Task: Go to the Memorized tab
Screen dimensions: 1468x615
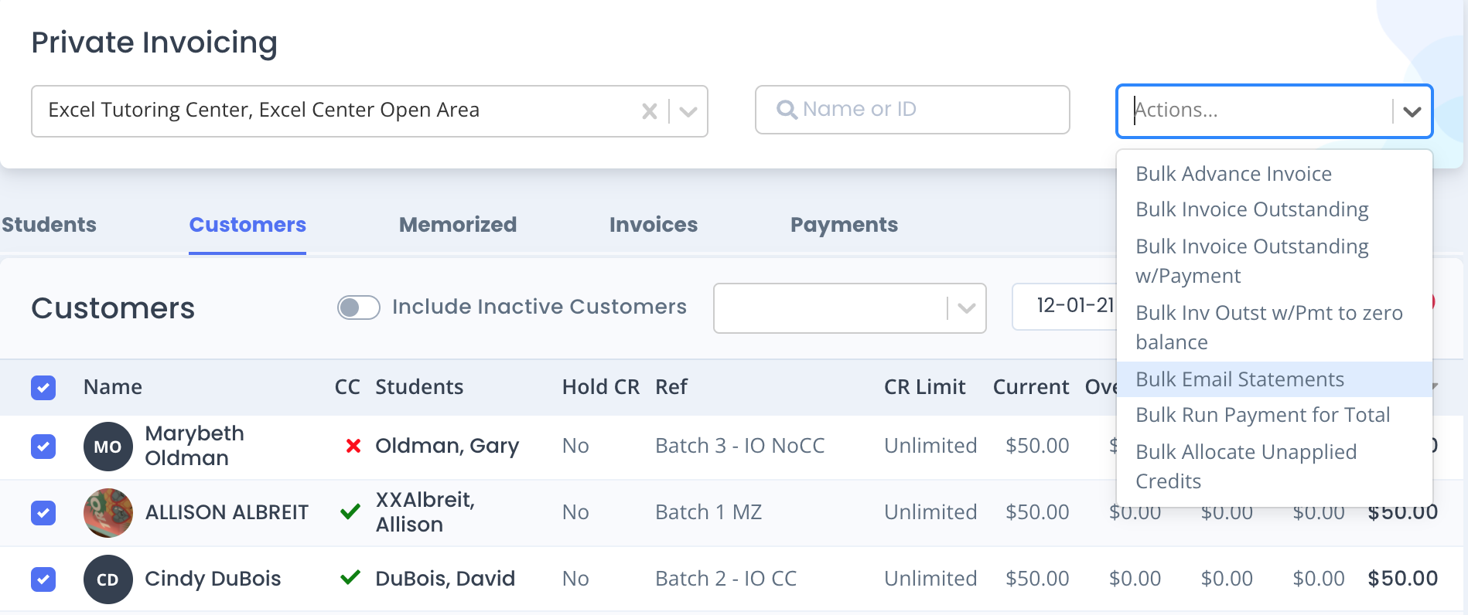Action: click(x=458, y=225)
